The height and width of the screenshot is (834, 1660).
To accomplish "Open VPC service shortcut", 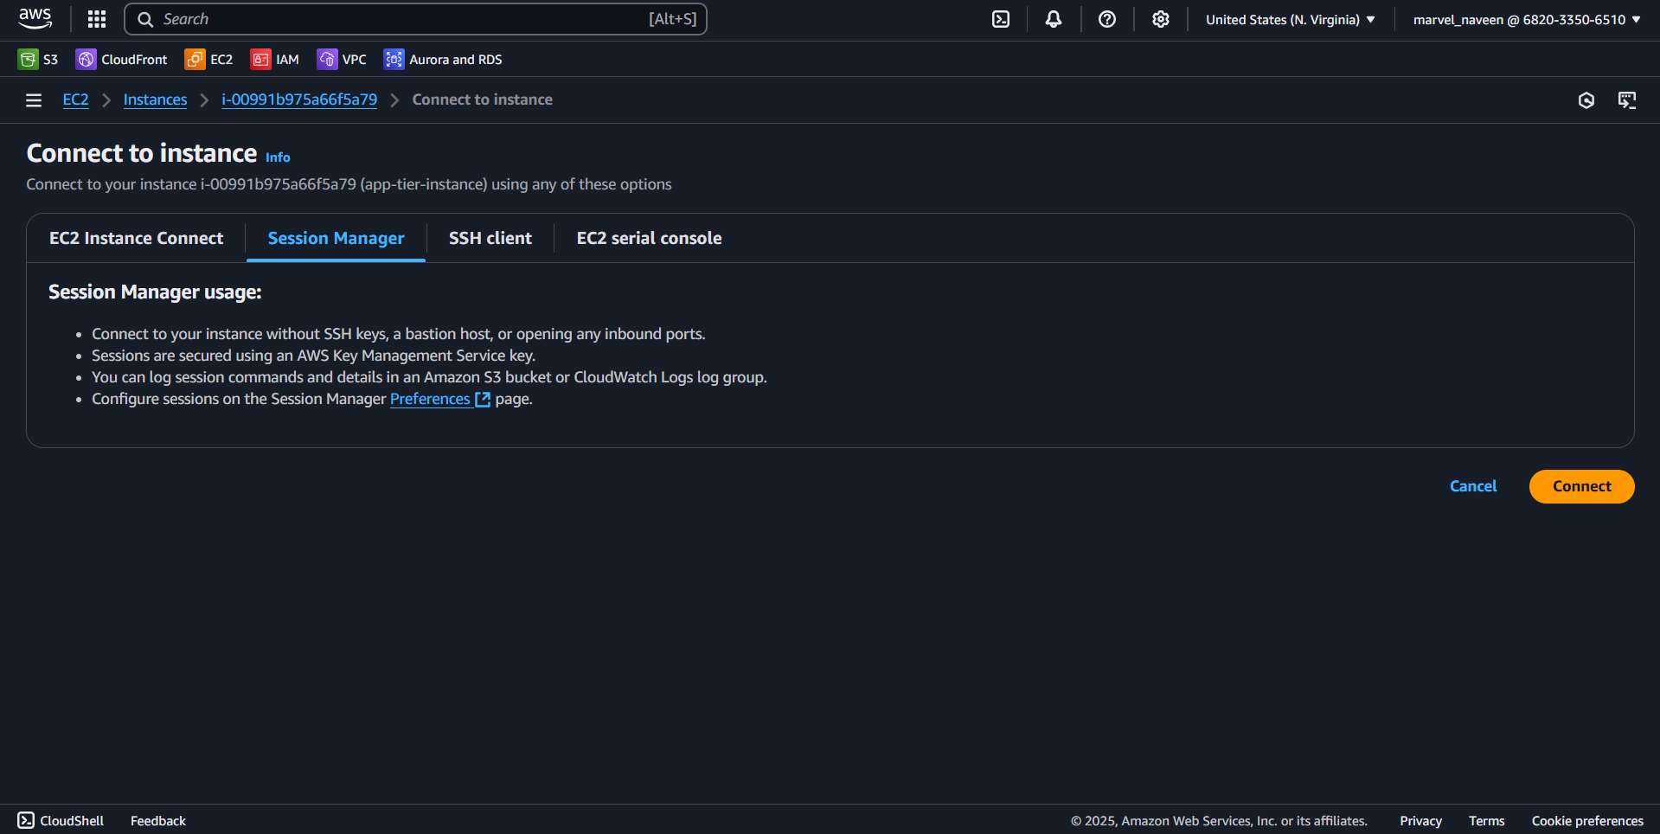I will [x=342, y=59].
